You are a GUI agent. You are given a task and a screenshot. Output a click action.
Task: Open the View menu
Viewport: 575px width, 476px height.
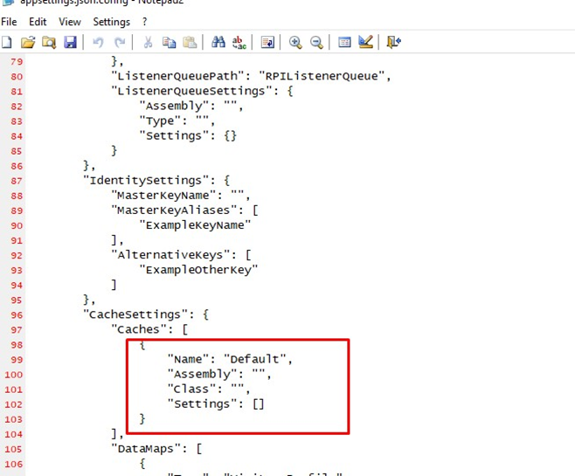point(70,21)
